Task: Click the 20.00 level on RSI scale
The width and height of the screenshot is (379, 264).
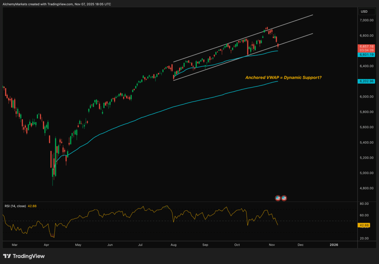Action: [x=365, y=238]
